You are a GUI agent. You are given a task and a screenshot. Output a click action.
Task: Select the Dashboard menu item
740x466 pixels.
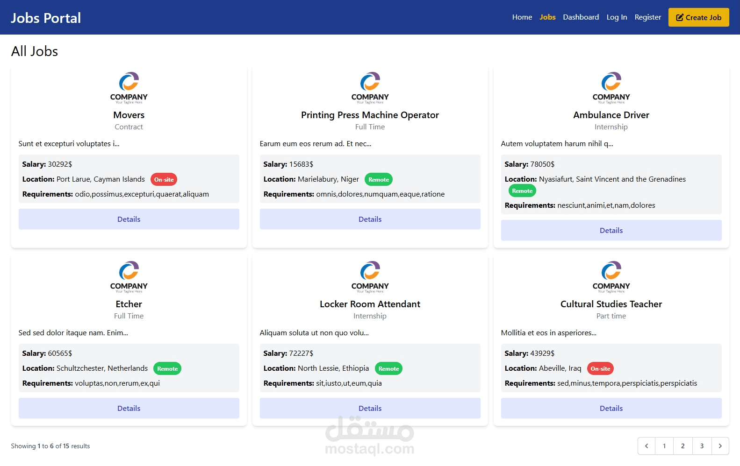[x=581, y=17]
